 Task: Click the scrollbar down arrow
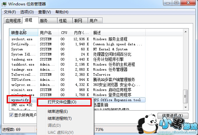[x=186, y=107]
